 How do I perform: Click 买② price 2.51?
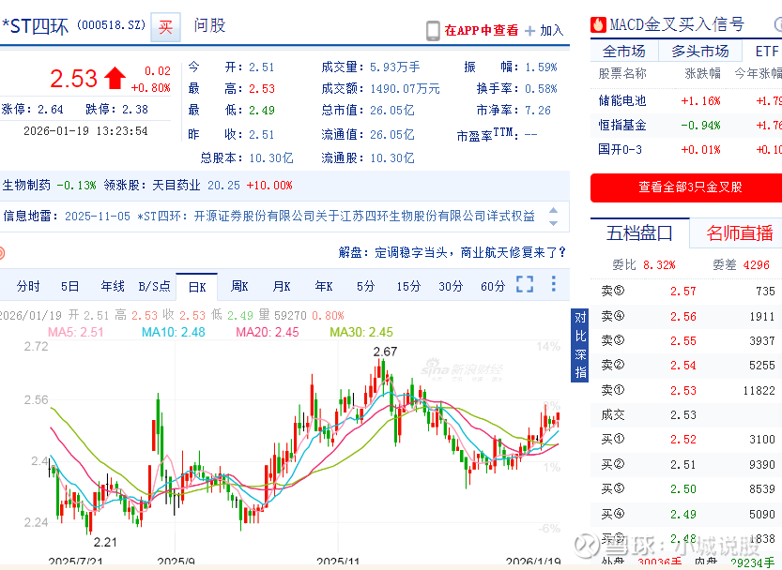click(x=682, y=464)
